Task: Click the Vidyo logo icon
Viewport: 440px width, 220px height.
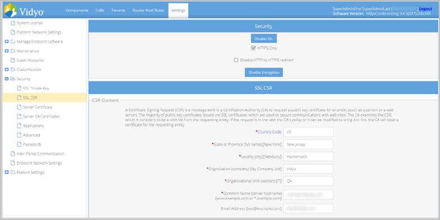Action: (11, 11)
